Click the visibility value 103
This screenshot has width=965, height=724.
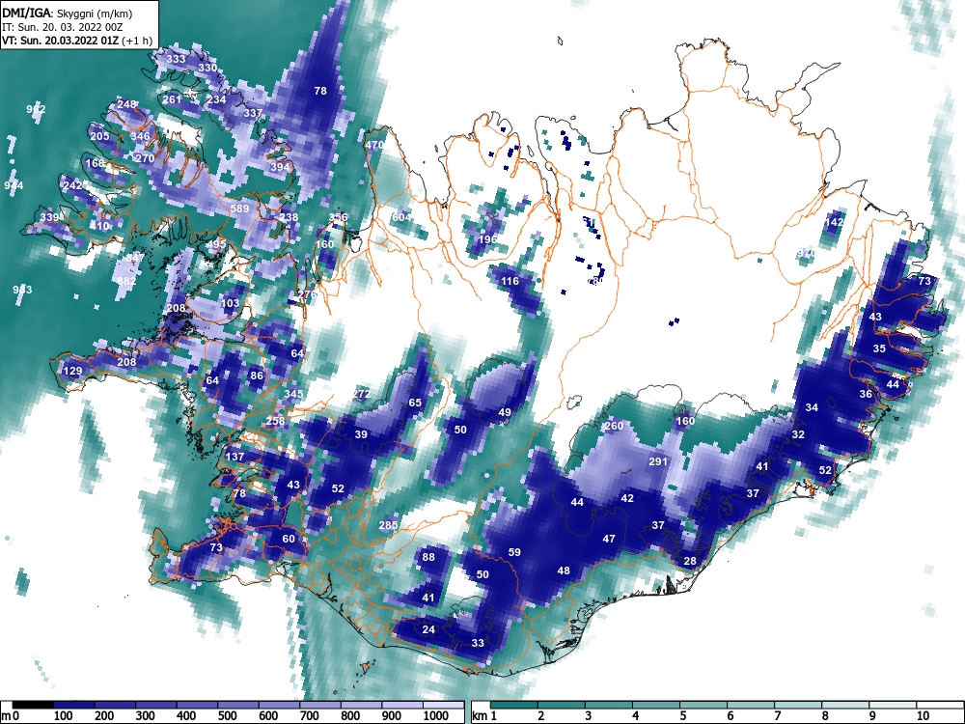(x=230, y=303)
